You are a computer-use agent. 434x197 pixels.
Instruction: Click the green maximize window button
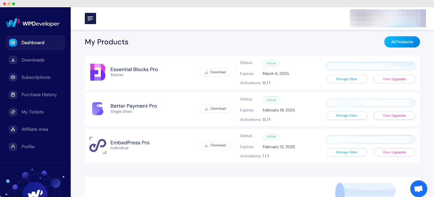[14, 4]
